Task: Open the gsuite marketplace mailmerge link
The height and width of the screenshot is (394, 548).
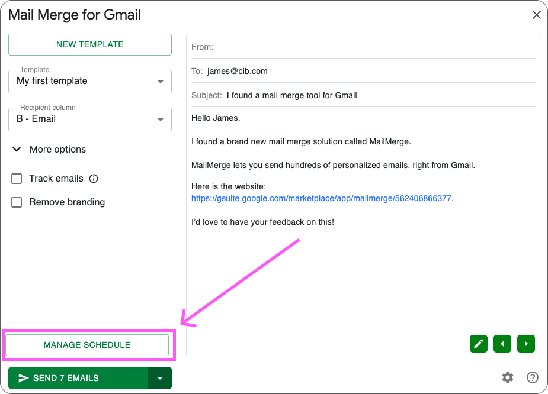Action: (321, 198)
